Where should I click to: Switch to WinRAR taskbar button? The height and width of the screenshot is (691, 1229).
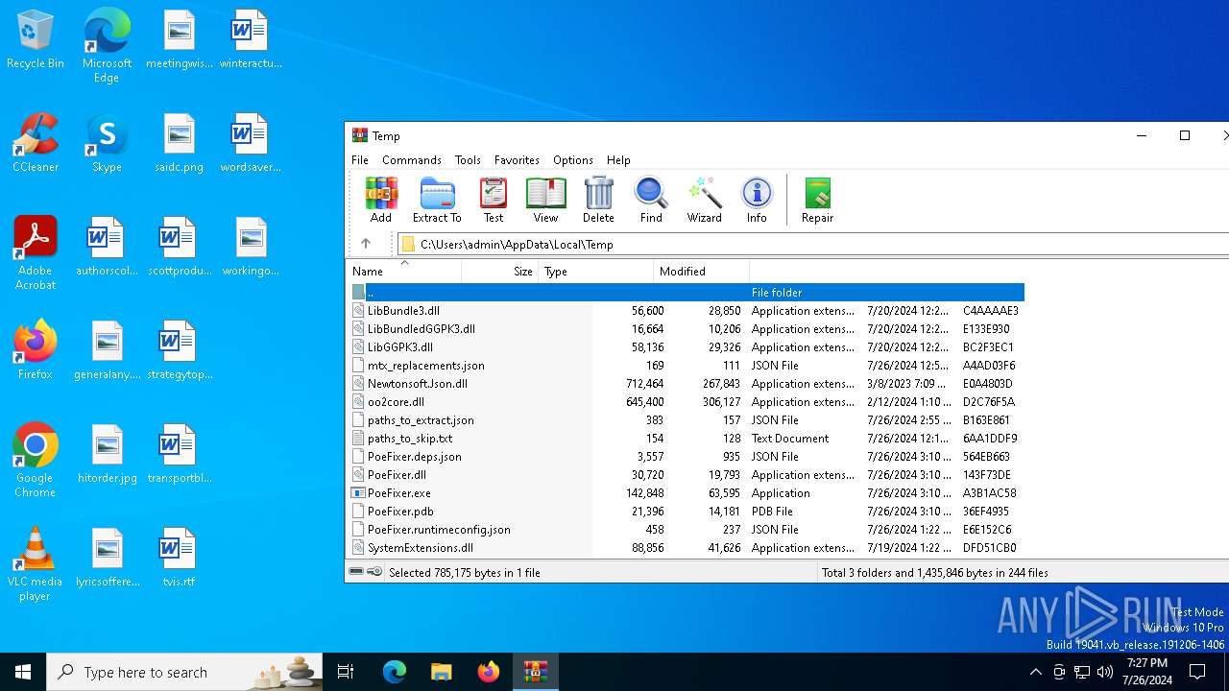point(535,672)
